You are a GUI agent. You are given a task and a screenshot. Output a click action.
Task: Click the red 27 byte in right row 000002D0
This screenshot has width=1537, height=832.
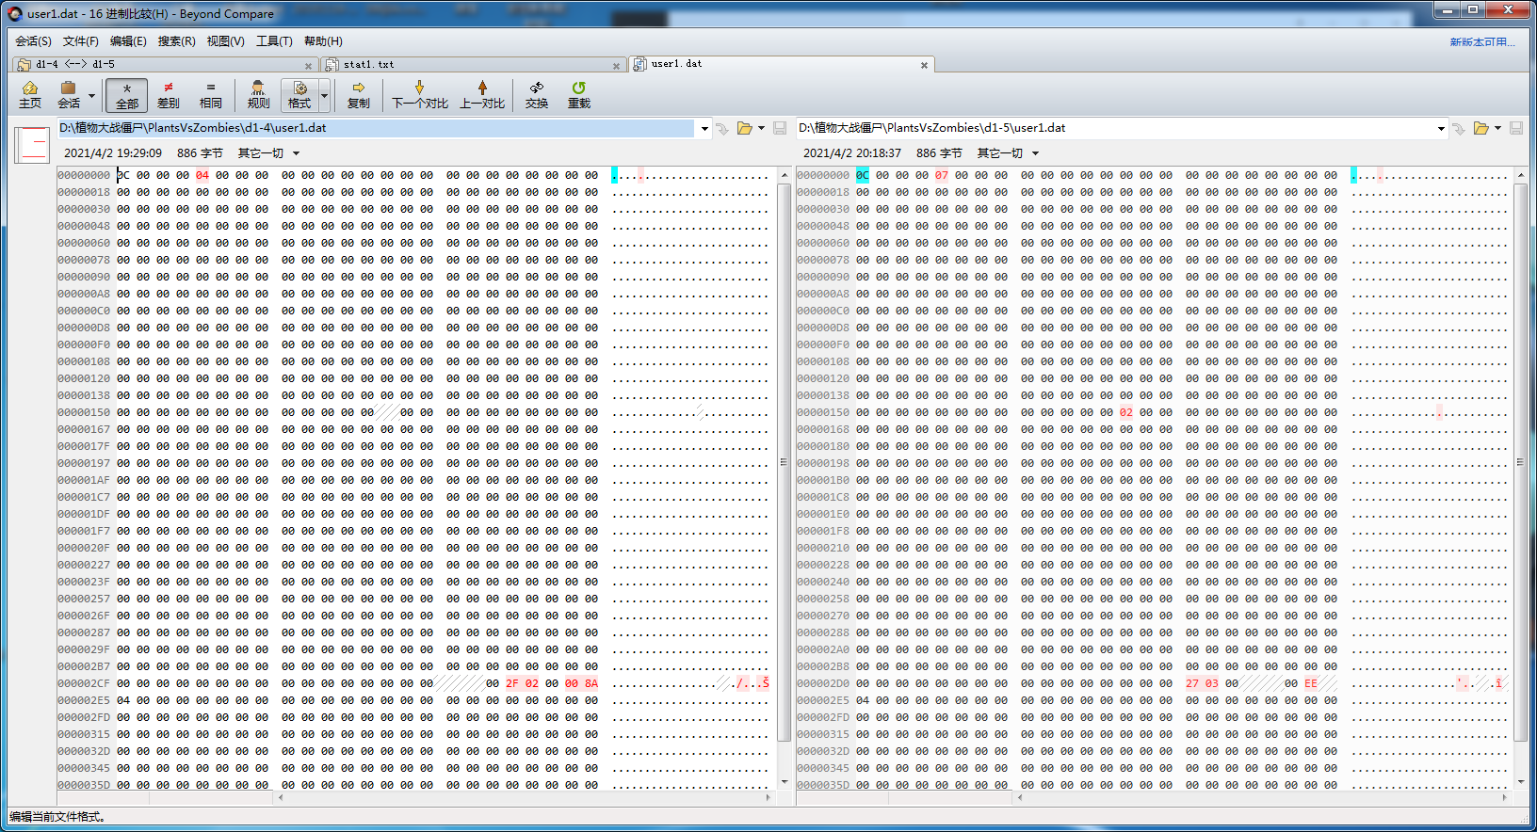click(1192, 683)
